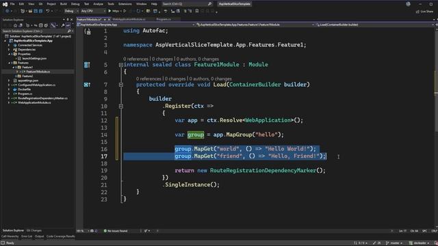Select appsettings.json in Solution Explorer
Viewport: 438px width, 246px height.
pos(28,81)
